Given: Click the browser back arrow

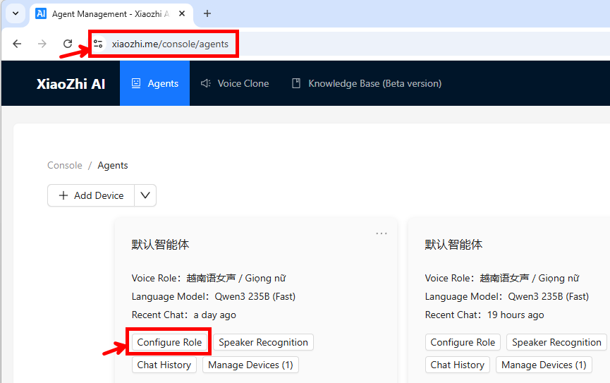Looking at the screenshot, I should 17,44.
